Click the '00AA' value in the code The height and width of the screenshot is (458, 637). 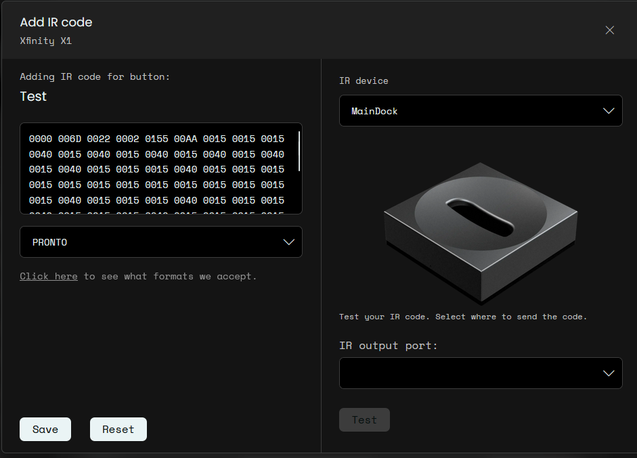pyautogui.click(x=185, y=139)
